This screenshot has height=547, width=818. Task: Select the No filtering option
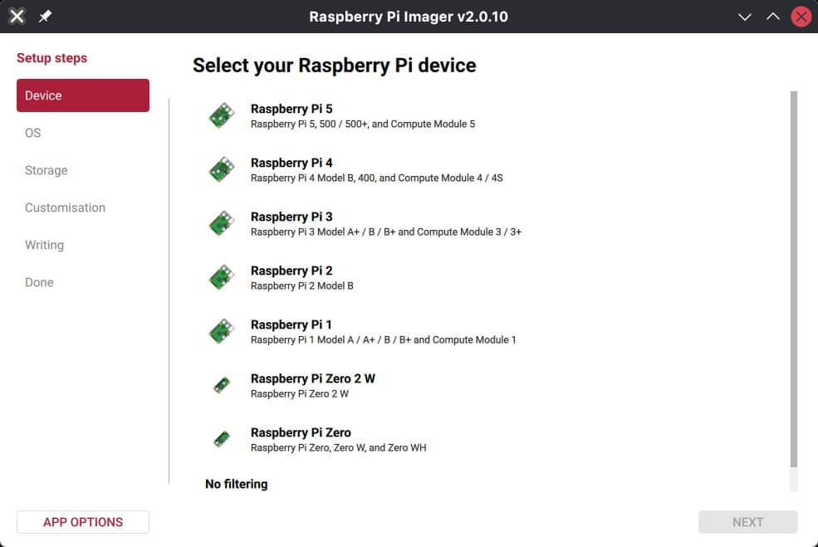click(x=237, y=484)
